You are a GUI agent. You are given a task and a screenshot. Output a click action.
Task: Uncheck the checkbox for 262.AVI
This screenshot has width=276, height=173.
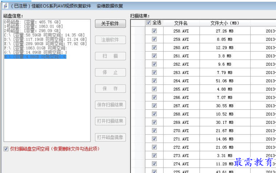[154, 64]
